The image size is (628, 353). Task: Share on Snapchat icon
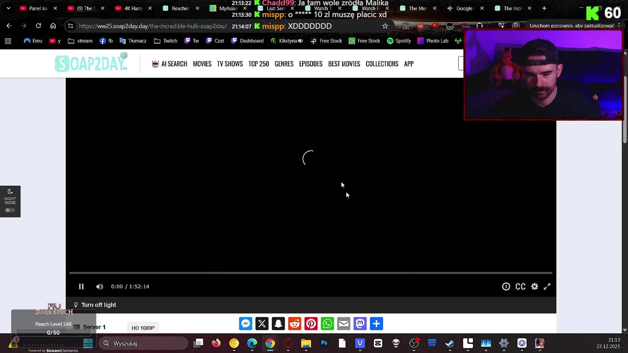coord(278,324)
